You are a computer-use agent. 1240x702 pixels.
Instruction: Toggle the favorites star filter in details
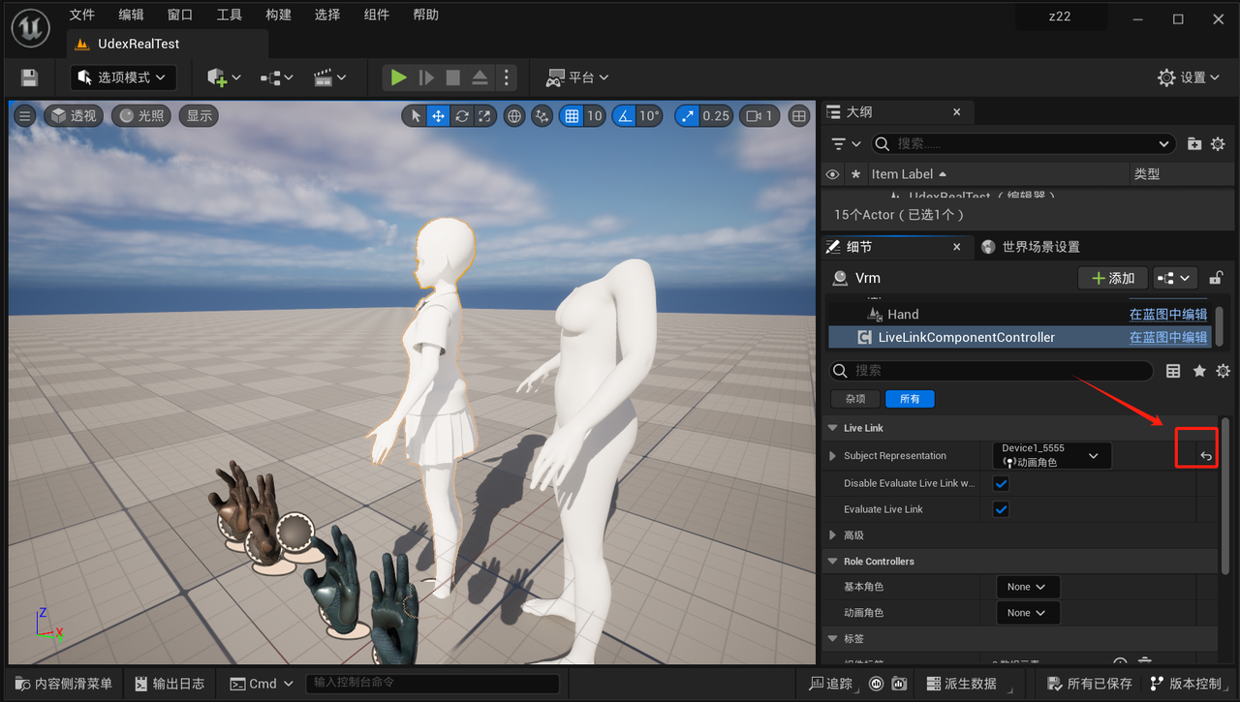click(x=1199, y=371)
